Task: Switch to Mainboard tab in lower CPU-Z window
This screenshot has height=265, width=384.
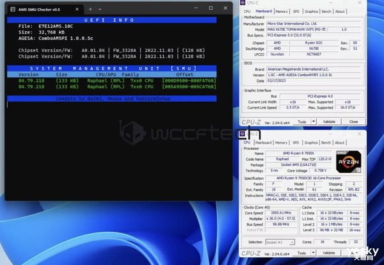Action: click(263, 143)
